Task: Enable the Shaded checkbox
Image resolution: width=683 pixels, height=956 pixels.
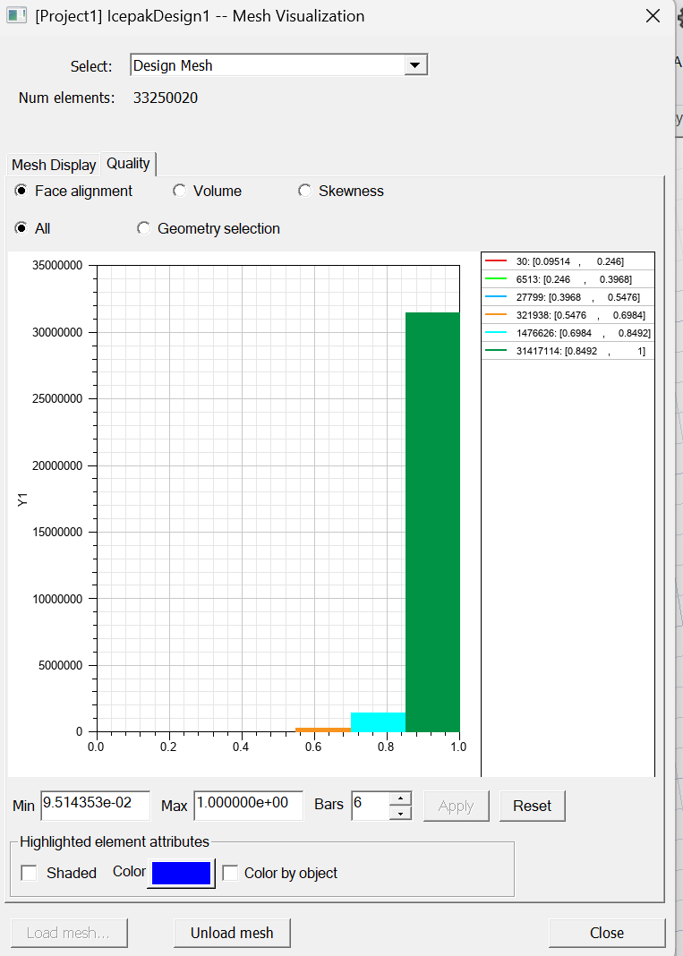Action: pyautogui.click(x=30, y=873)
